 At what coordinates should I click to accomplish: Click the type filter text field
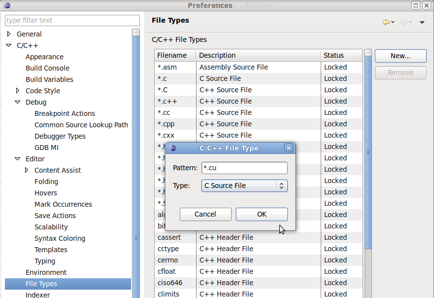(x=72, y=20)
